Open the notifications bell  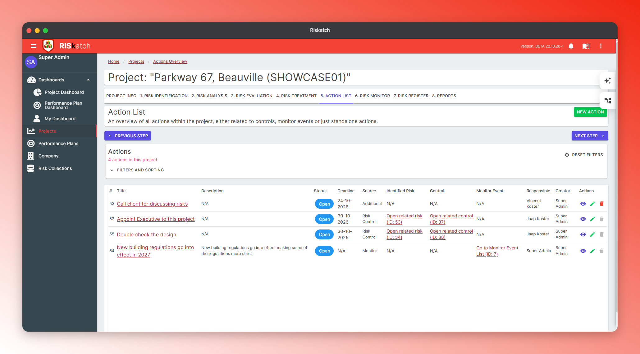point(571,46)
